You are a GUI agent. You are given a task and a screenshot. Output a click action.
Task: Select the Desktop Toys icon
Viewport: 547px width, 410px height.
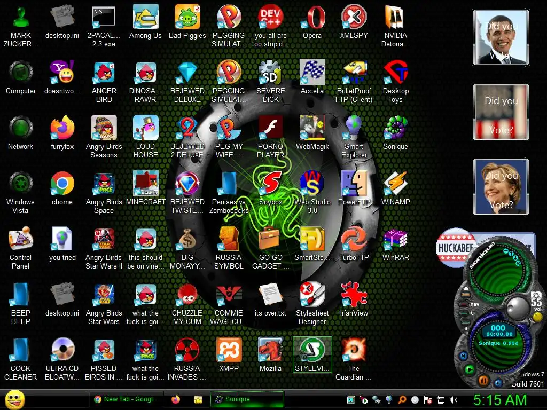coord(396,82)
